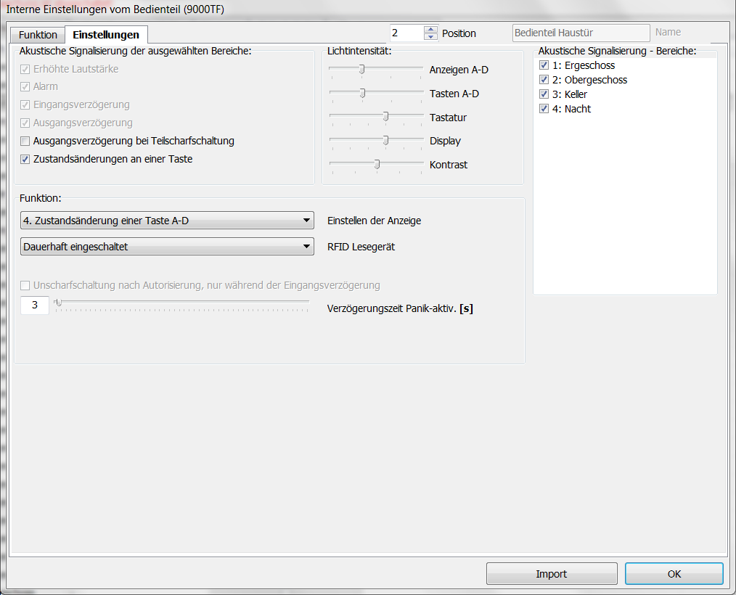Expand the RFID Lesegerät dropdown
This screenshot has height=595, width=736.
click(167, 247)
